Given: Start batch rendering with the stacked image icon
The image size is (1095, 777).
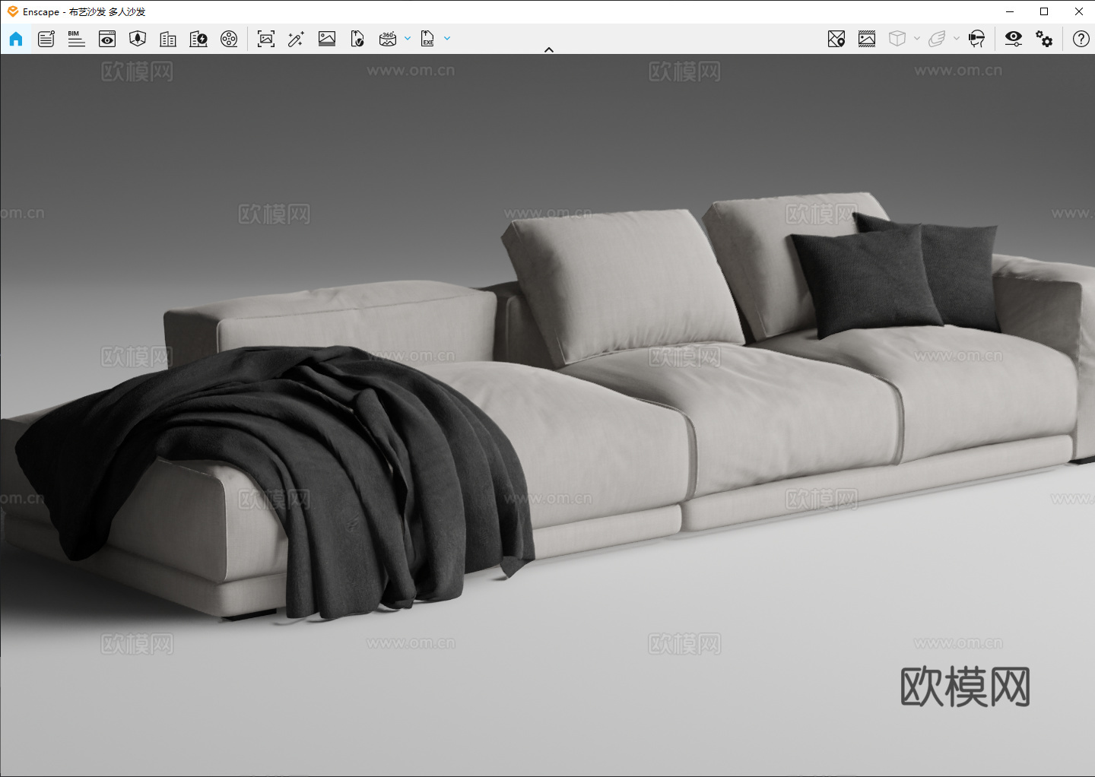Looking at the screenshot, I should pos(327,39).
